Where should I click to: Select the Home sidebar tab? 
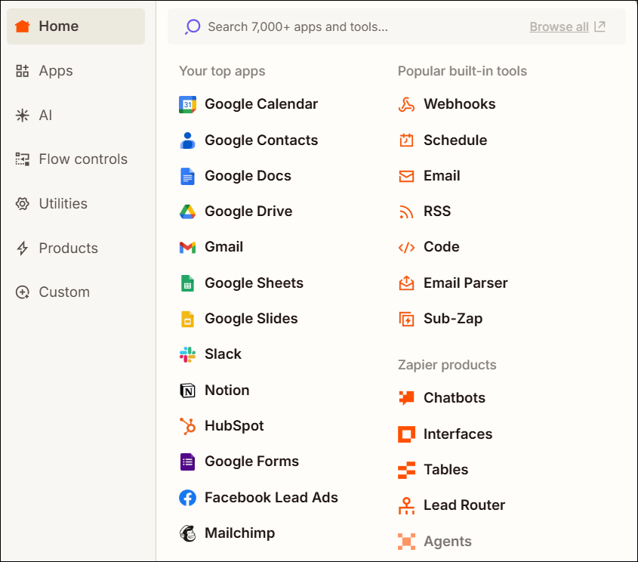76,26
